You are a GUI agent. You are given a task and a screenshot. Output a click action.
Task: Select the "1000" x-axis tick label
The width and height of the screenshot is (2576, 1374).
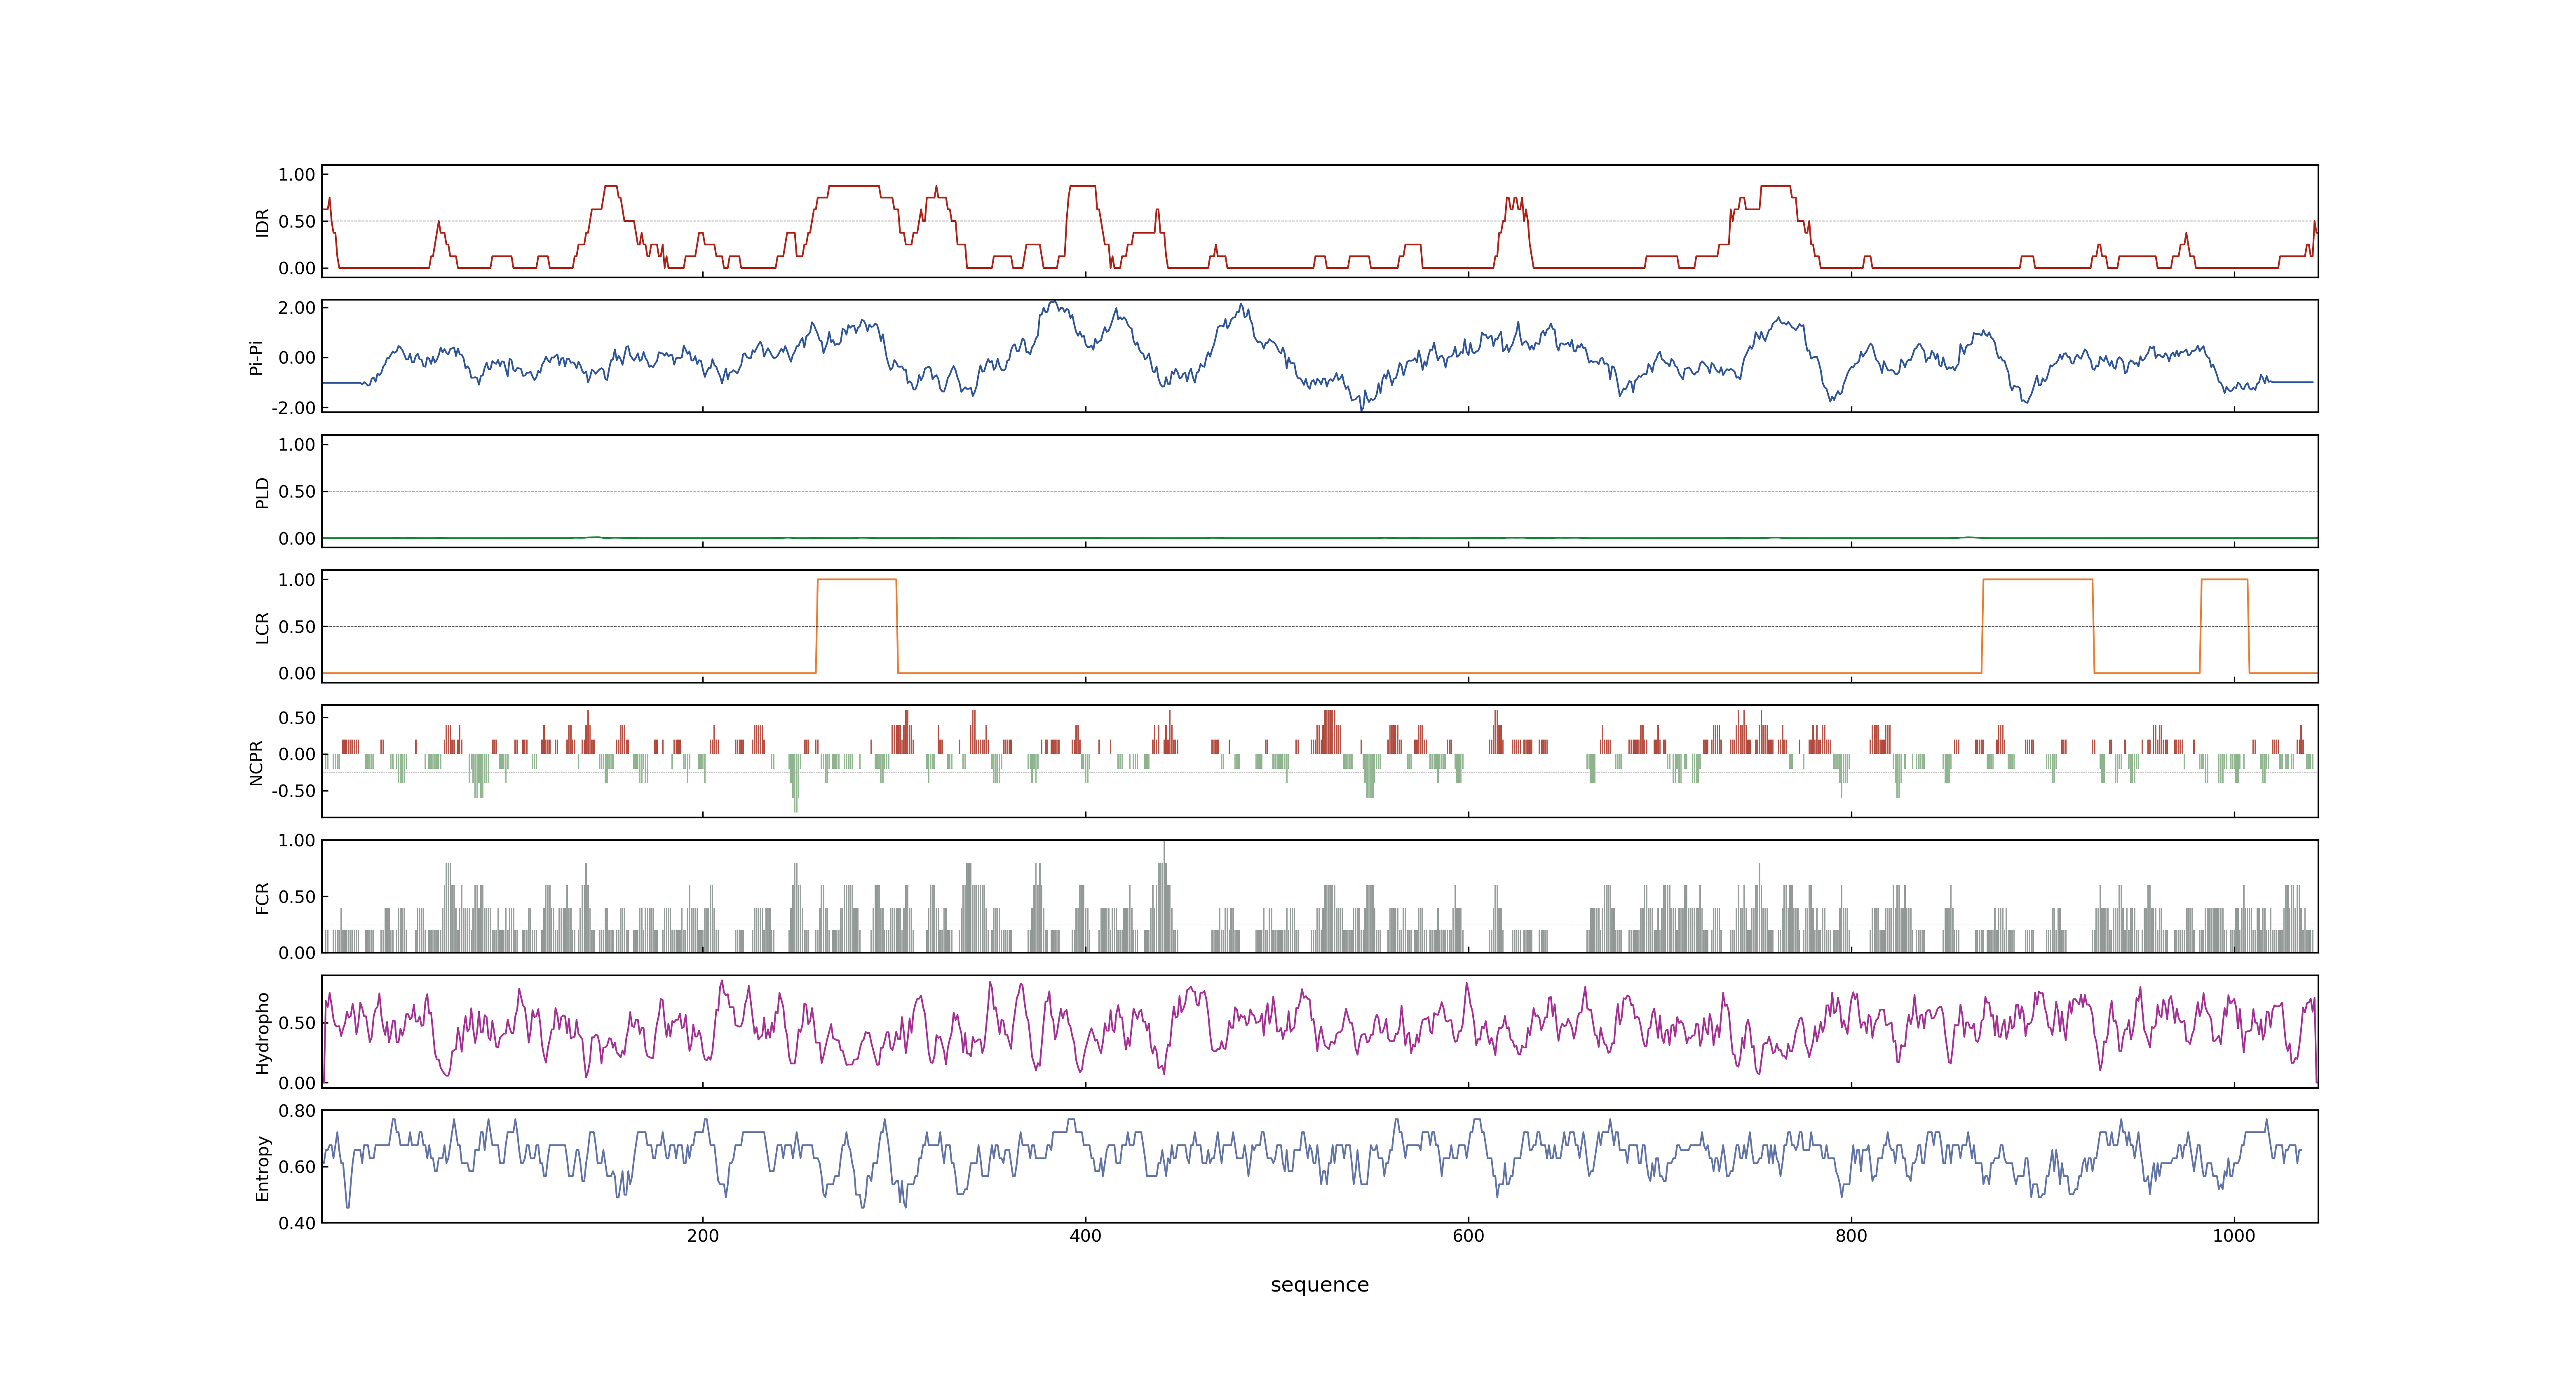[2234, 1236]
